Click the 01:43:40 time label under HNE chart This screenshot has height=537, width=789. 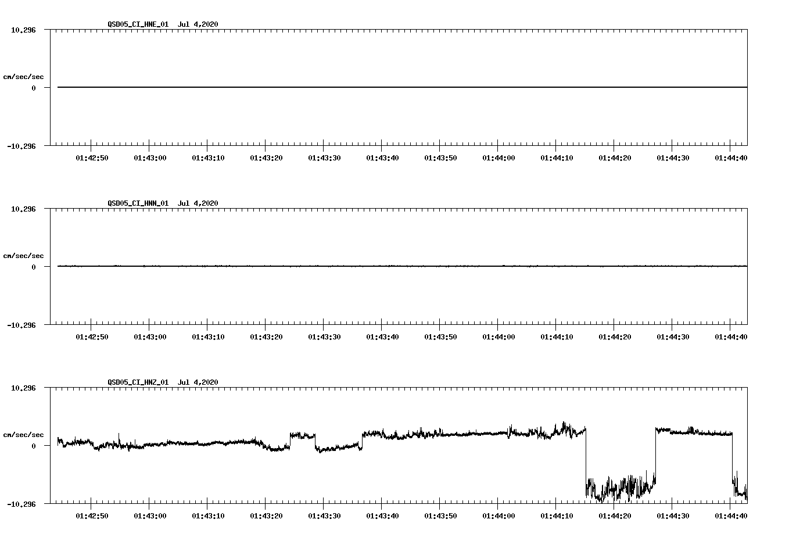pos(382,158)
